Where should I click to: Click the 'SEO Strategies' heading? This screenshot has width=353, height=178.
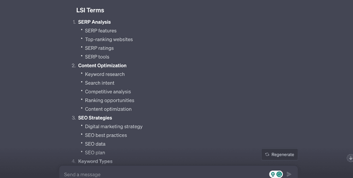pyautogui.click(x=95, y=118)
